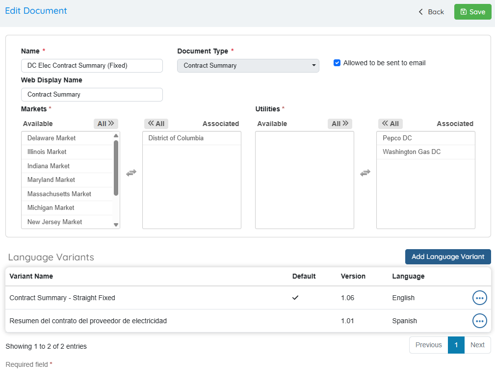The height and width of the screenshot is (385, 495).
Task: Edit the Name input field
Action: [92, 66]
